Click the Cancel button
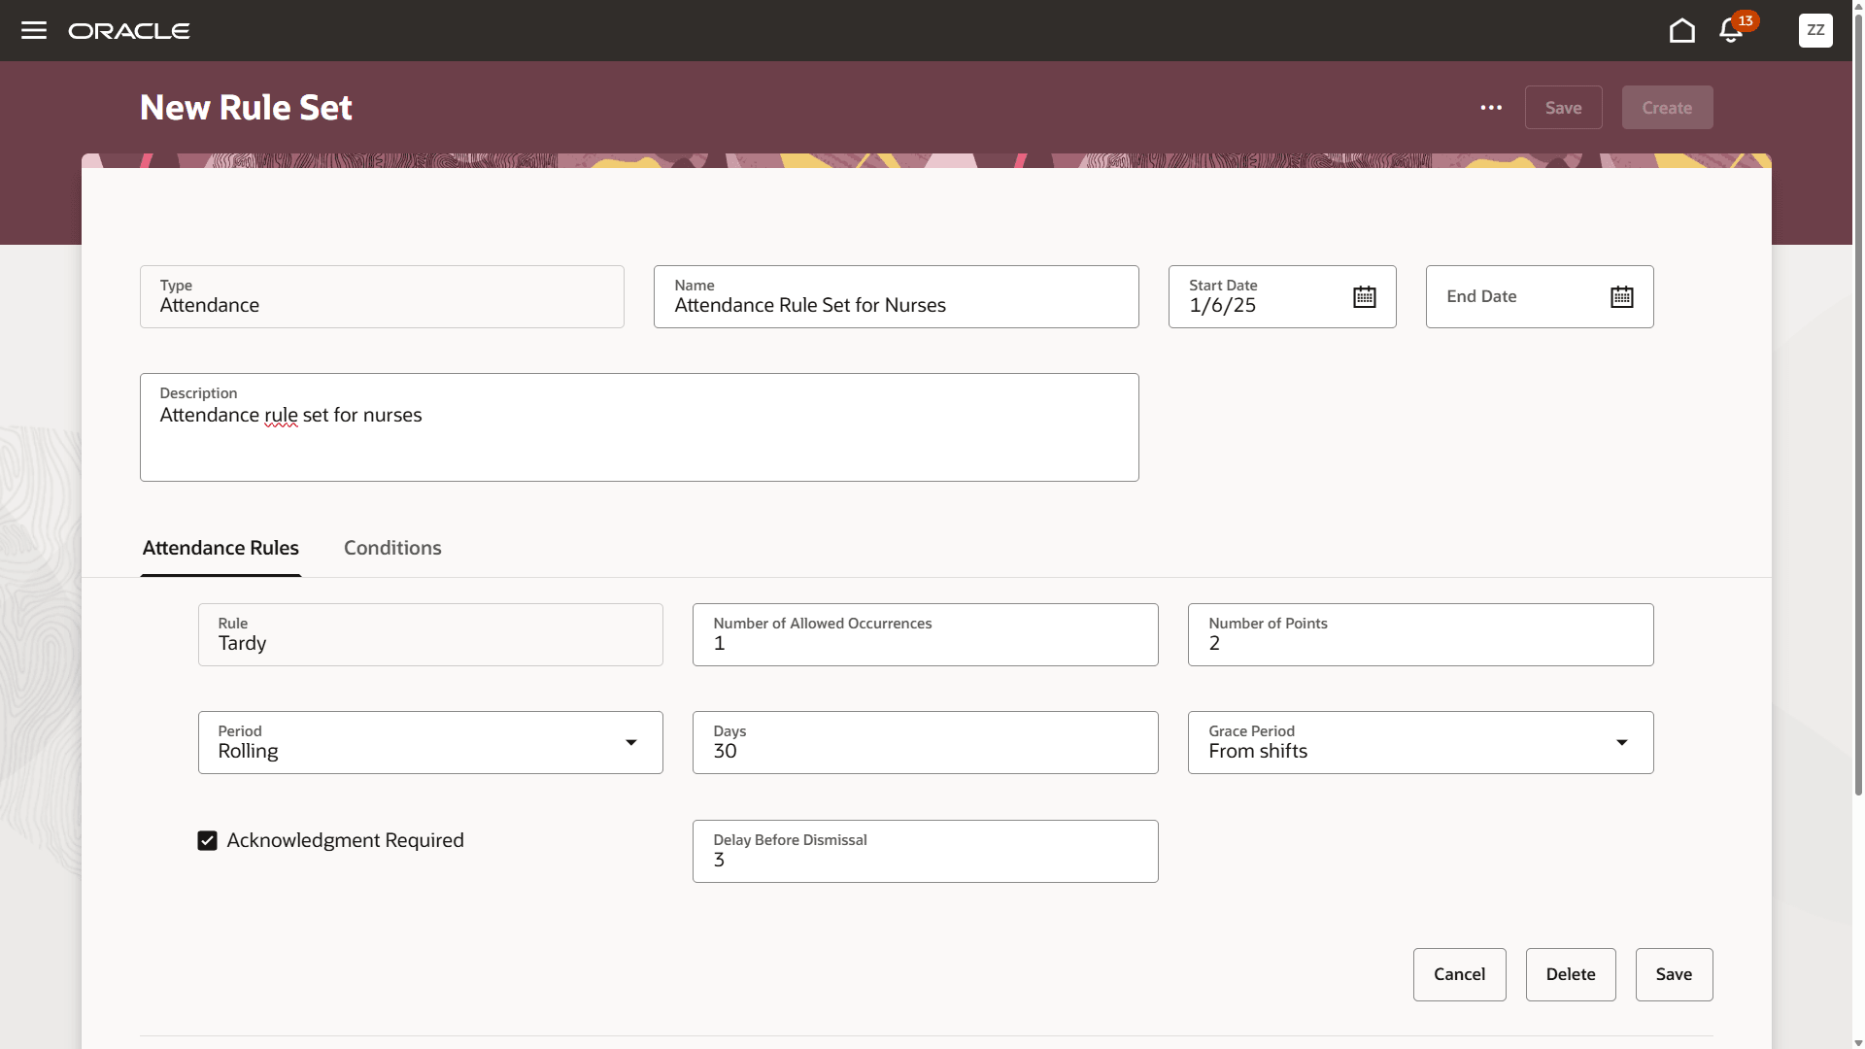1865x1049 pixels. 1459,974
